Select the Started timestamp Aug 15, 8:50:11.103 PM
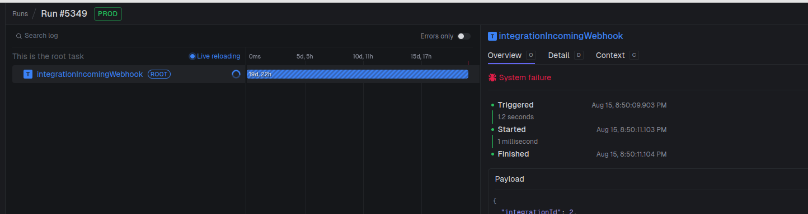Screen dimensions: 808x214 (631, 129)
